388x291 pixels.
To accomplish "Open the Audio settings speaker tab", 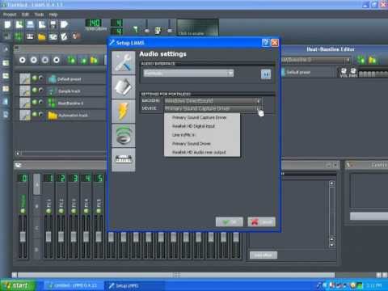I will [x=124, y=135].
